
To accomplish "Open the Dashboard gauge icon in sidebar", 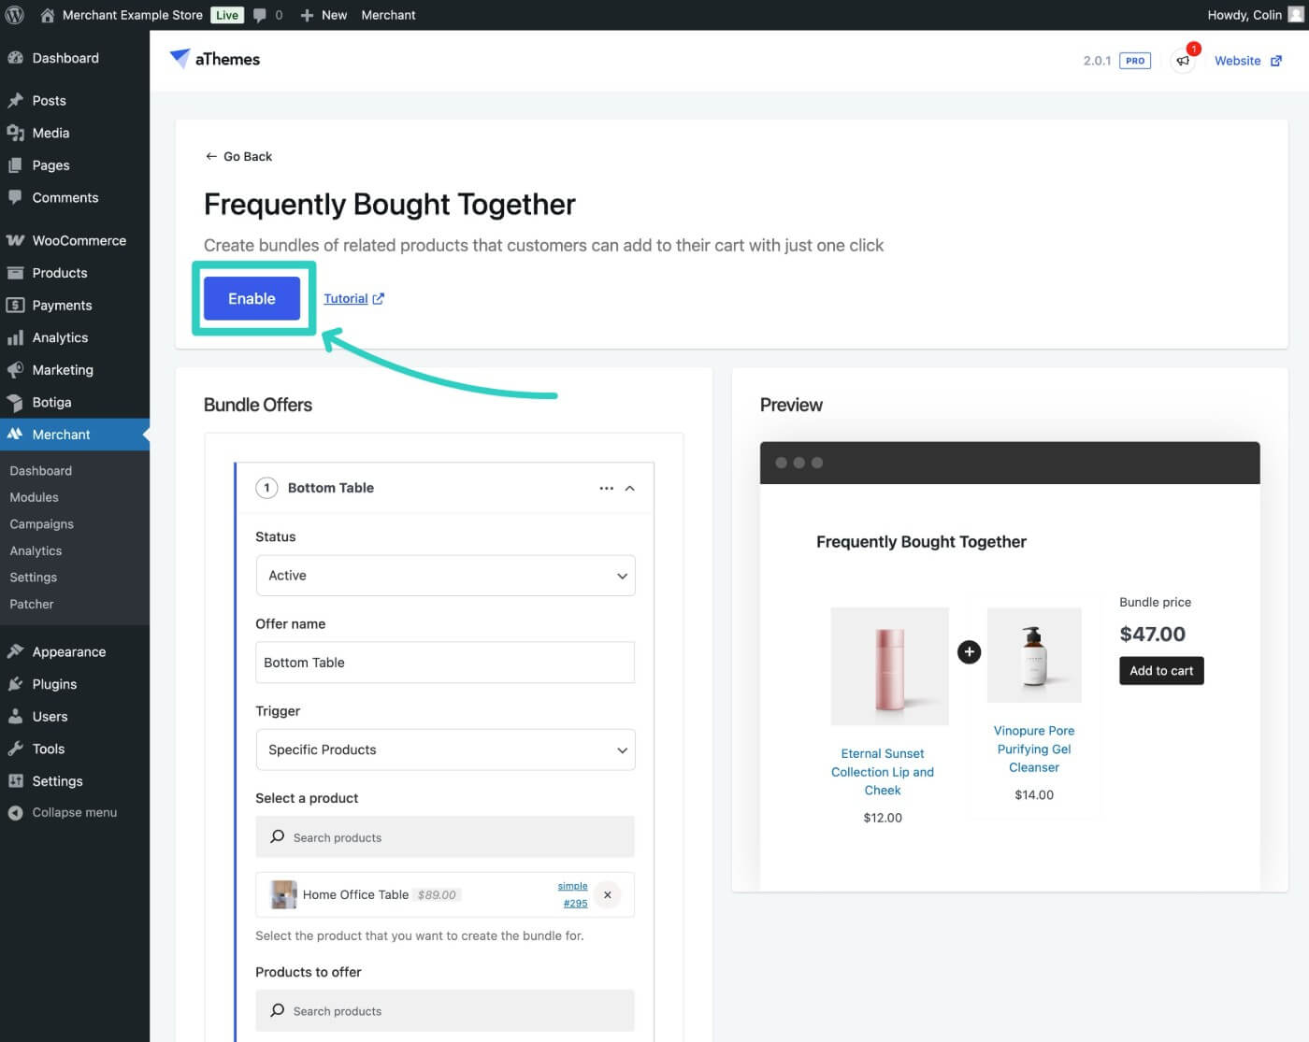I will click(15, 58).
